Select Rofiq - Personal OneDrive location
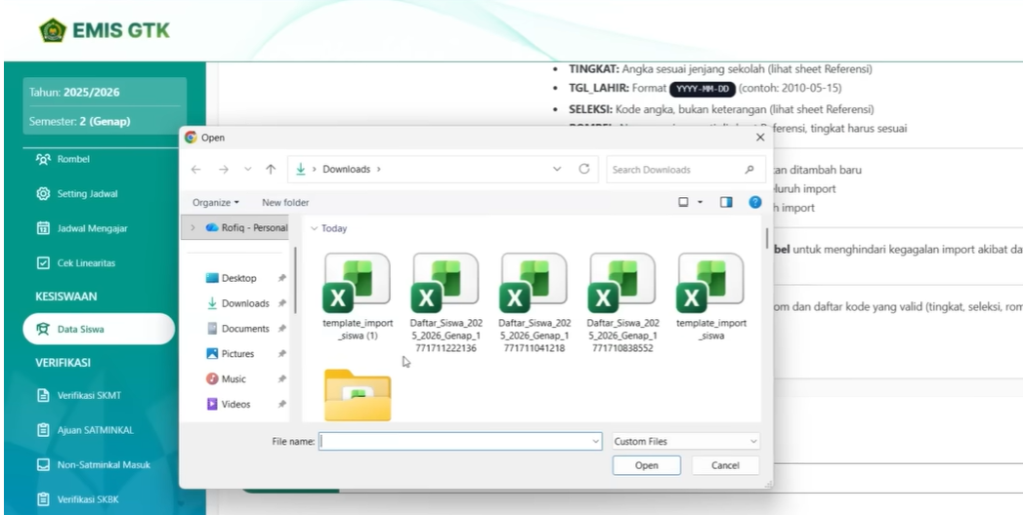Viewport: 1023px width, 515px height. click(246, 228)
